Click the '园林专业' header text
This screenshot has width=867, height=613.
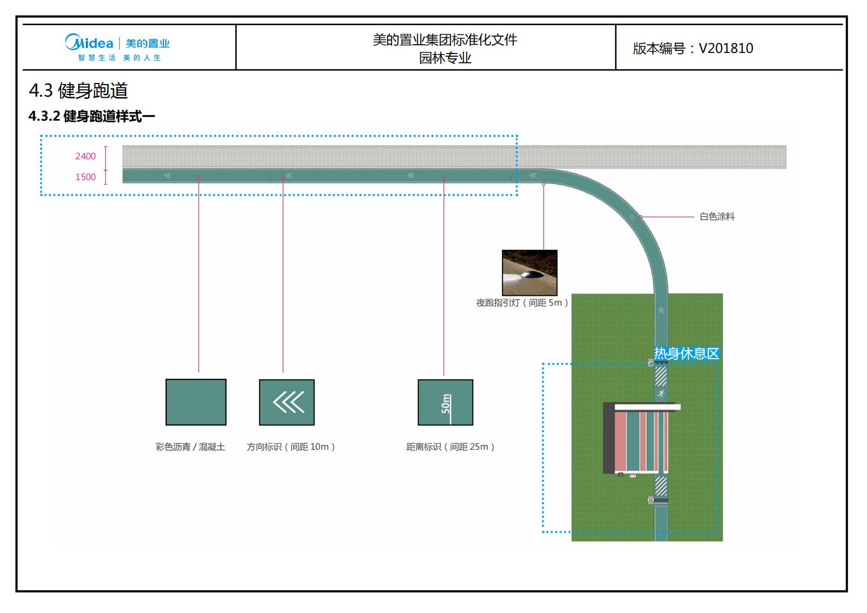pyautogui.click(x=445, y=58)
